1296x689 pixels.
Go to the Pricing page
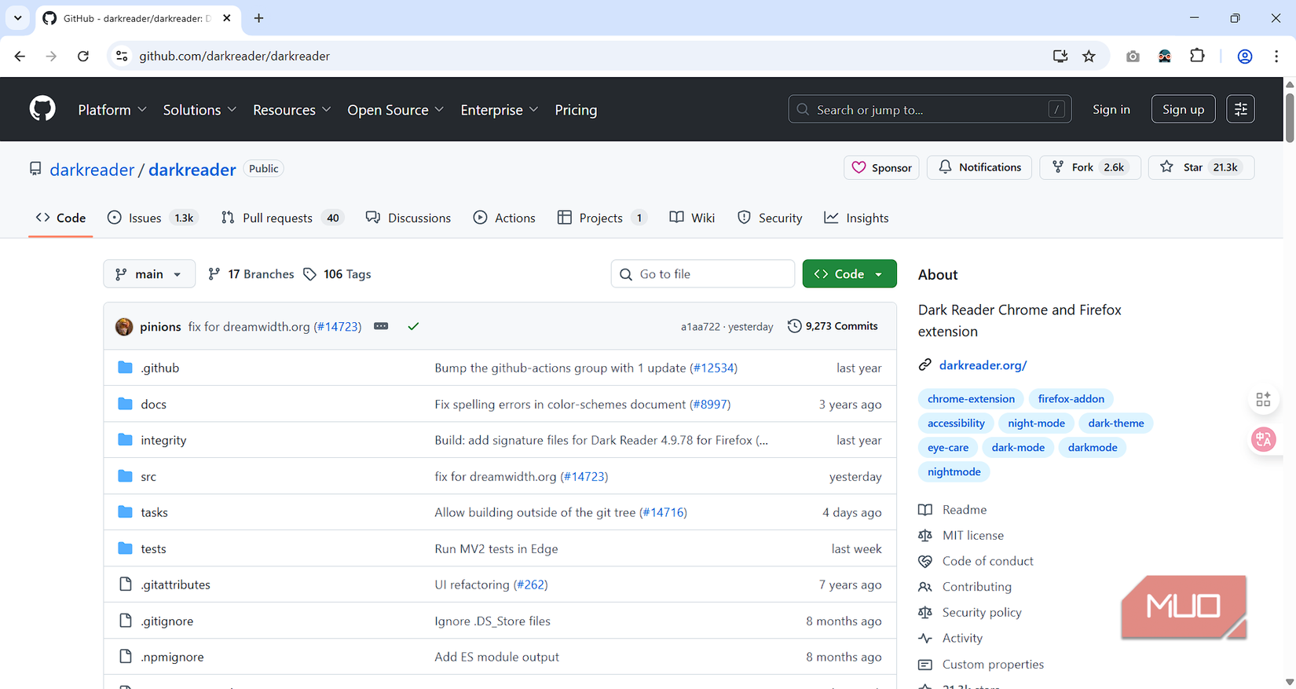(576, 110)
